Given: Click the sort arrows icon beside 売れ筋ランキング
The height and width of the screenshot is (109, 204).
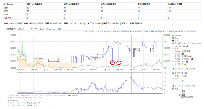Looking at the screenshot, I should coord(190,43).
